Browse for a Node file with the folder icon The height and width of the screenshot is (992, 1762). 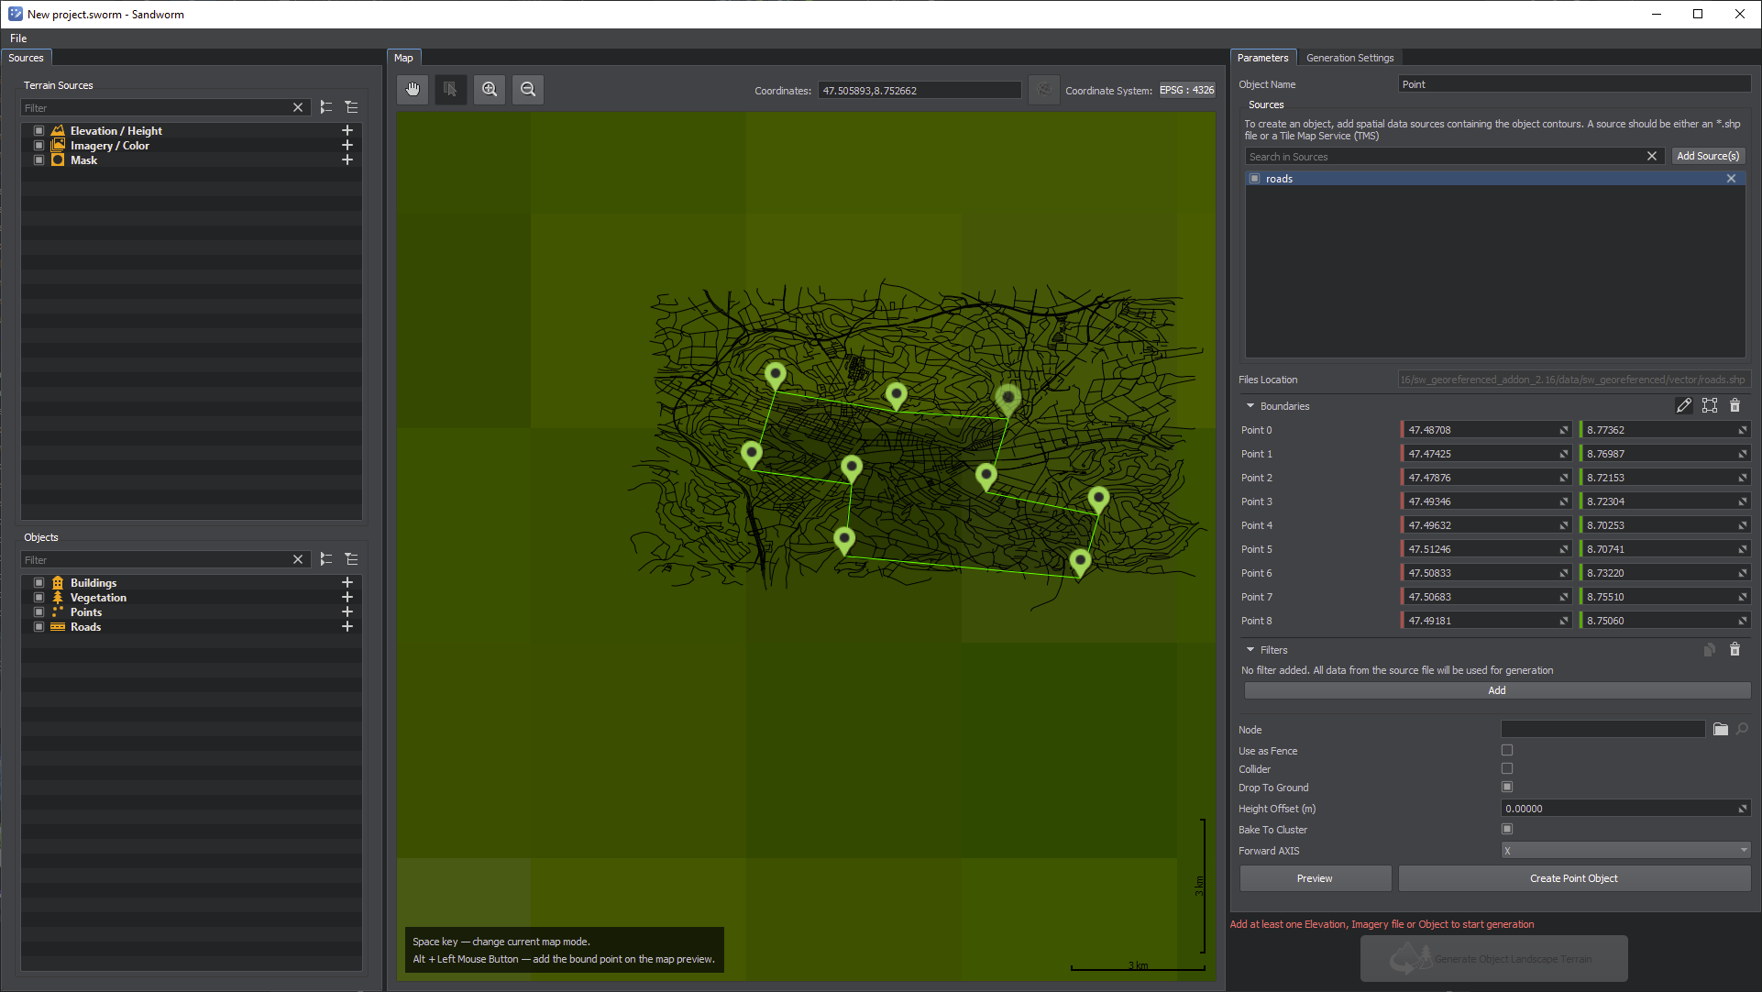(1720, 730)
